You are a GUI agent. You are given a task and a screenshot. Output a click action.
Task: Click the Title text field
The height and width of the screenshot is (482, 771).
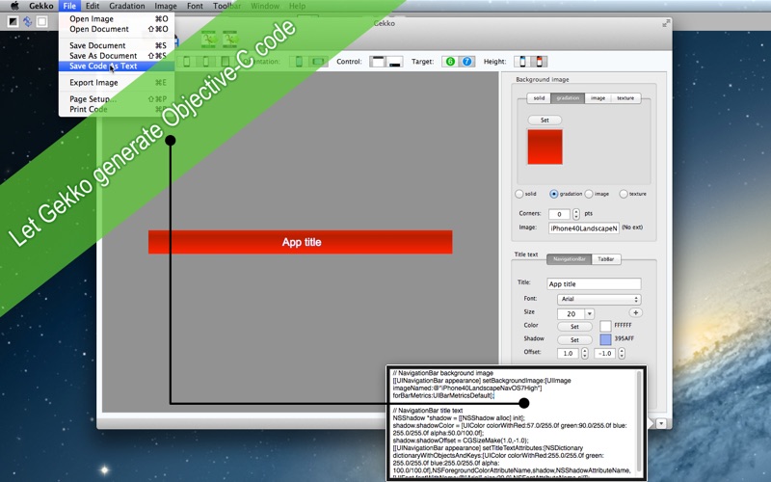pos(594,283)
